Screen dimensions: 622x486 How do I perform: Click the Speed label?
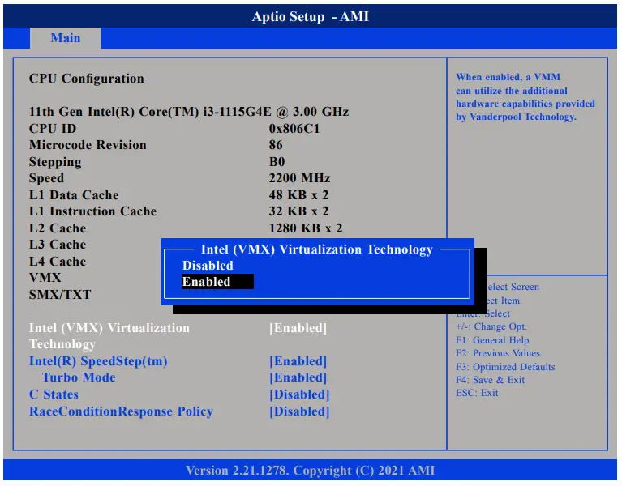pos(46,179)
